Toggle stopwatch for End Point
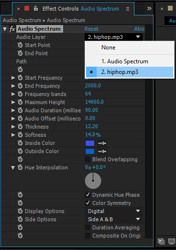The image size is (176, 250). [x=20, y=53]
